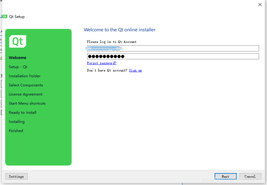Close the Qt Setup window
267x185 pixels.
[x=260, y=5]
